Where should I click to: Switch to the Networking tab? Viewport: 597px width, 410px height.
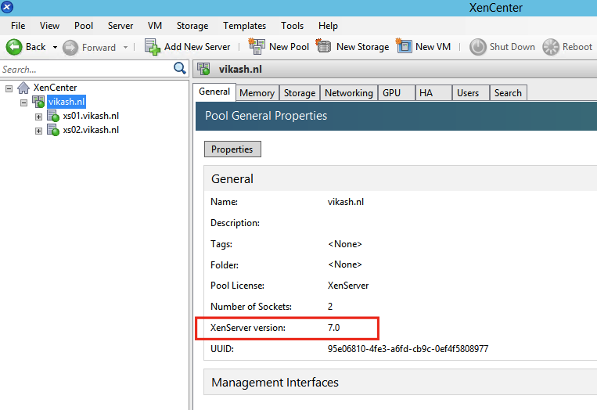[x=349, y=93]
